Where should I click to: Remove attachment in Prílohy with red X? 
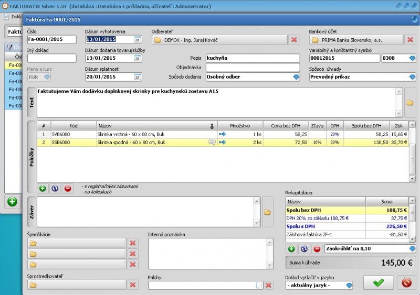(x=268, y=285)
